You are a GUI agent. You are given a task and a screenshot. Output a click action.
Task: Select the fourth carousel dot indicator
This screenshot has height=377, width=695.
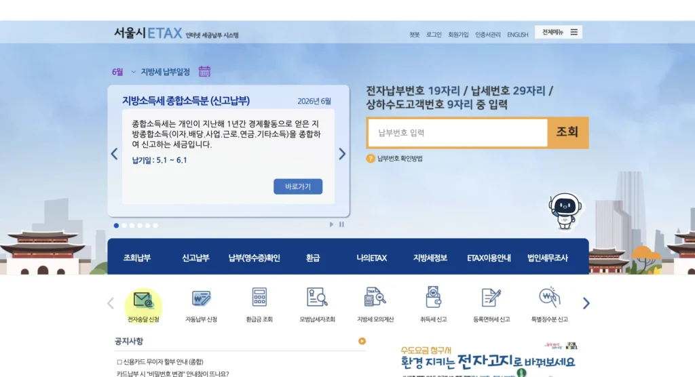tap(140, 226)
